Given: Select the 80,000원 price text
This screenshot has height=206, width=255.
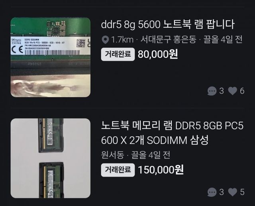Looking at the screenshot, I should click(158, 54).
